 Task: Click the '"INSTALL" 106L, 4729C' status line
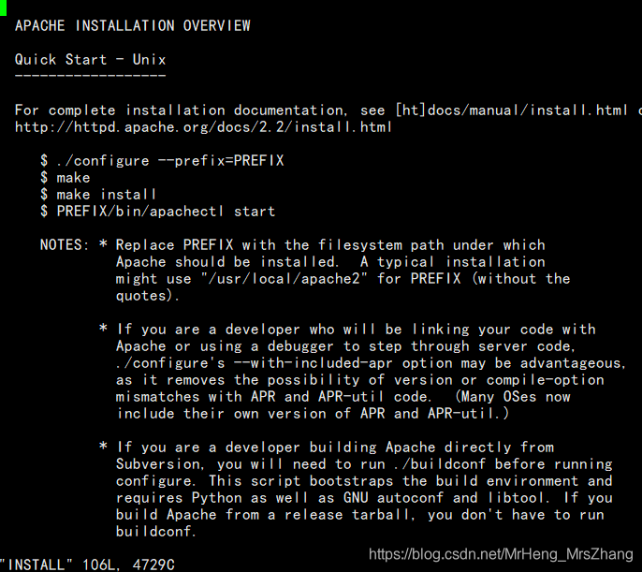(87, 565)
